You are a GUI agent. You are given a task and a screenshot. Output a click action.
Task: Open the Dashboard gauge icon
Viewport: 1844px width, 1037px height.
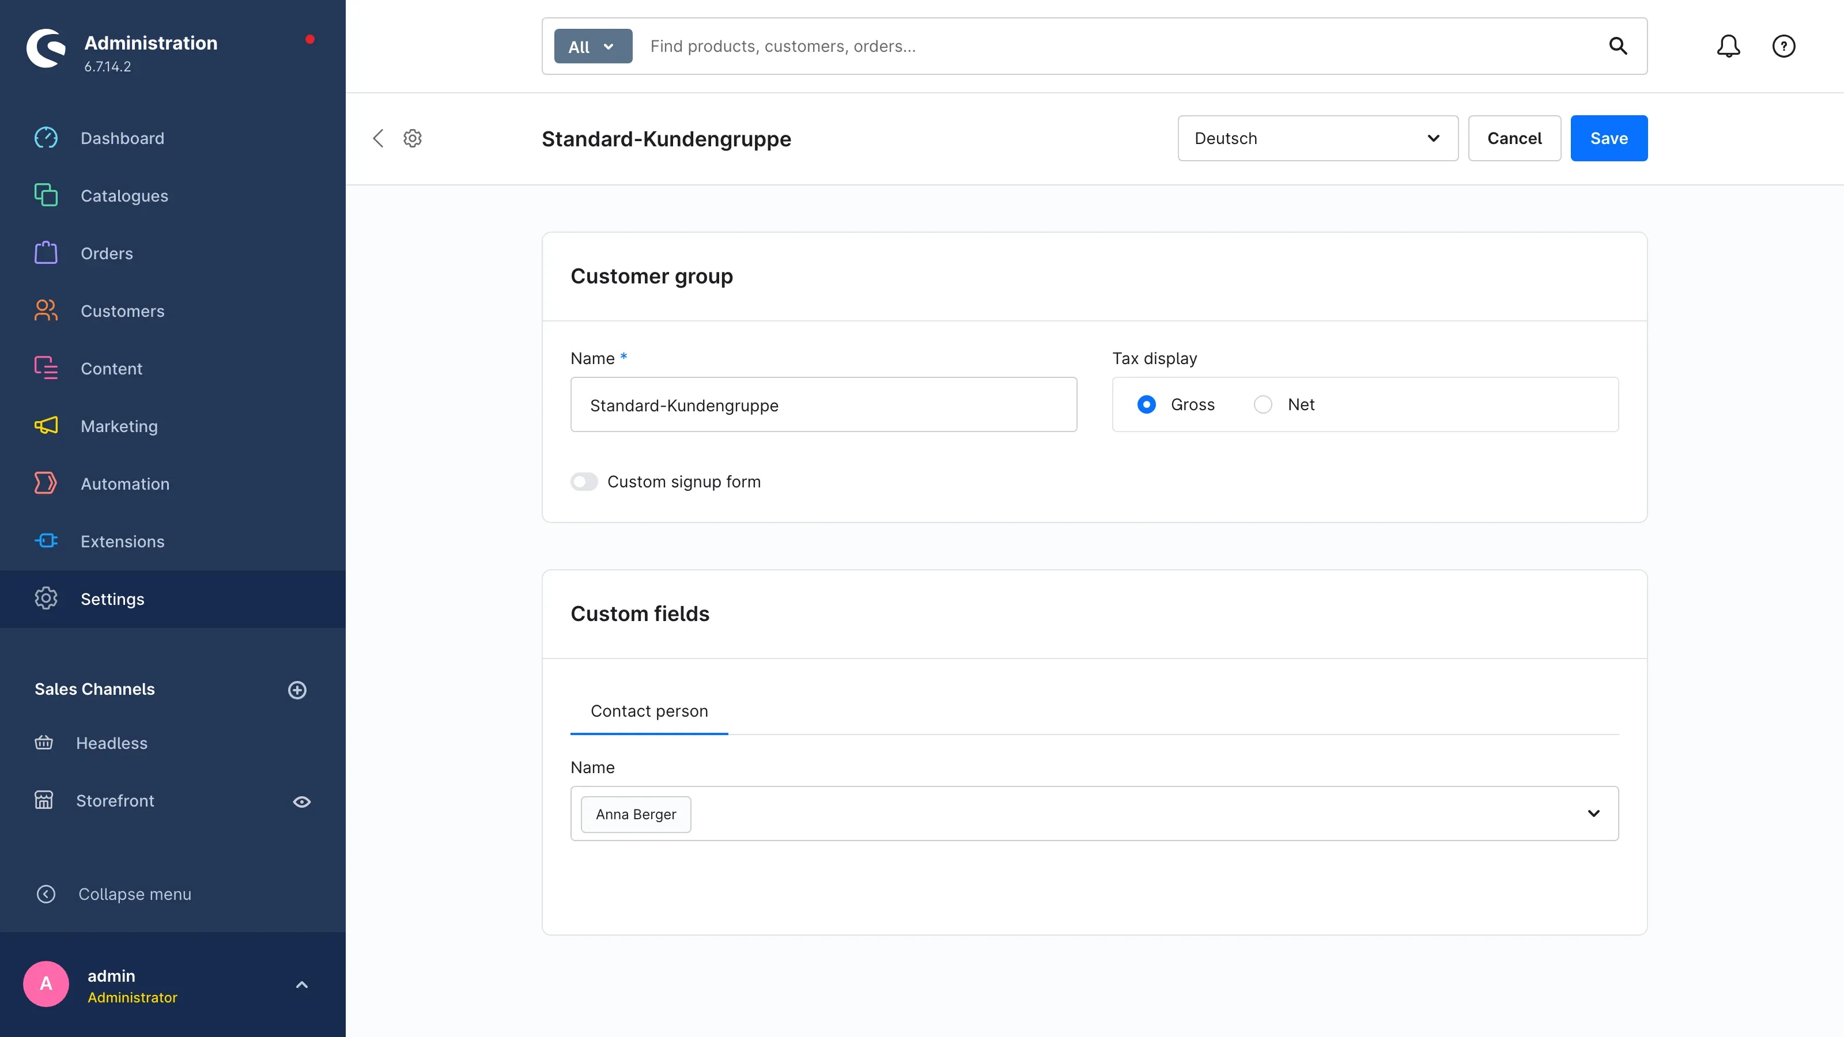point(46,138)
